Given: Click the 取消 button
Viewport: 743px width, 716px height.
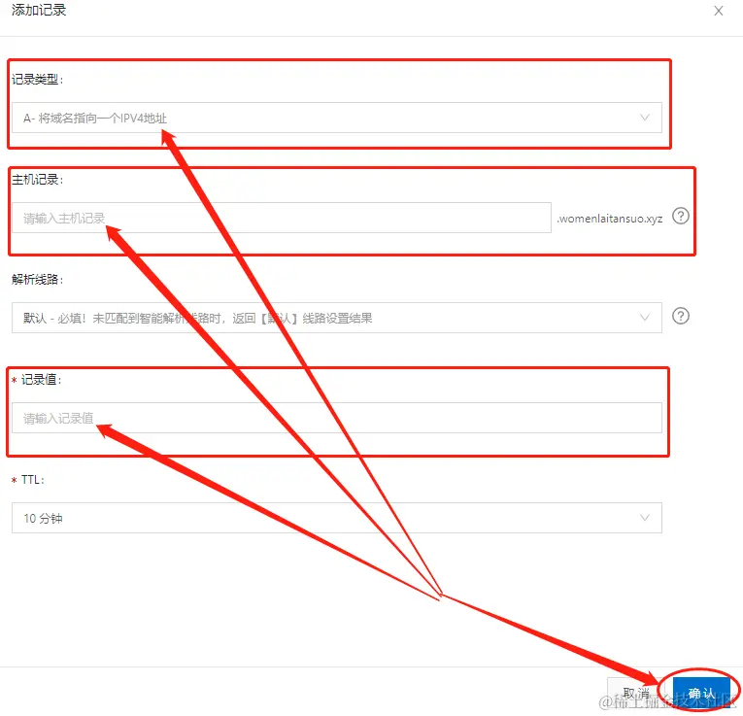Looking at the screenshot, I should (x=636, y=694).
